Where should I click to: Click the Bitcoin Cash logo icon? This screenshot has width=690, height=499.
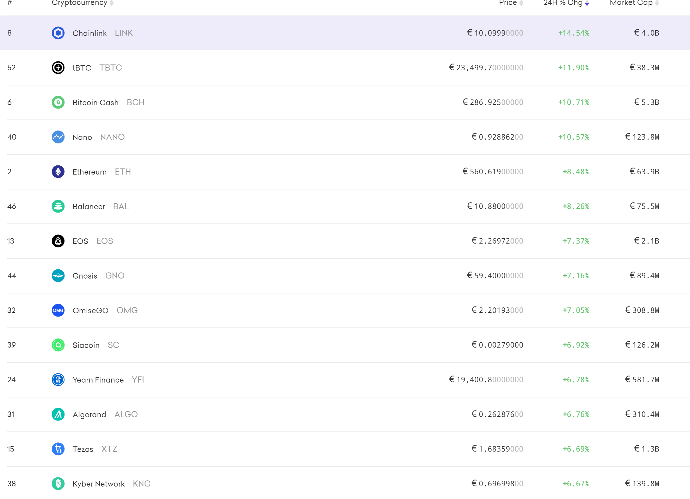[x=58, y=102]
